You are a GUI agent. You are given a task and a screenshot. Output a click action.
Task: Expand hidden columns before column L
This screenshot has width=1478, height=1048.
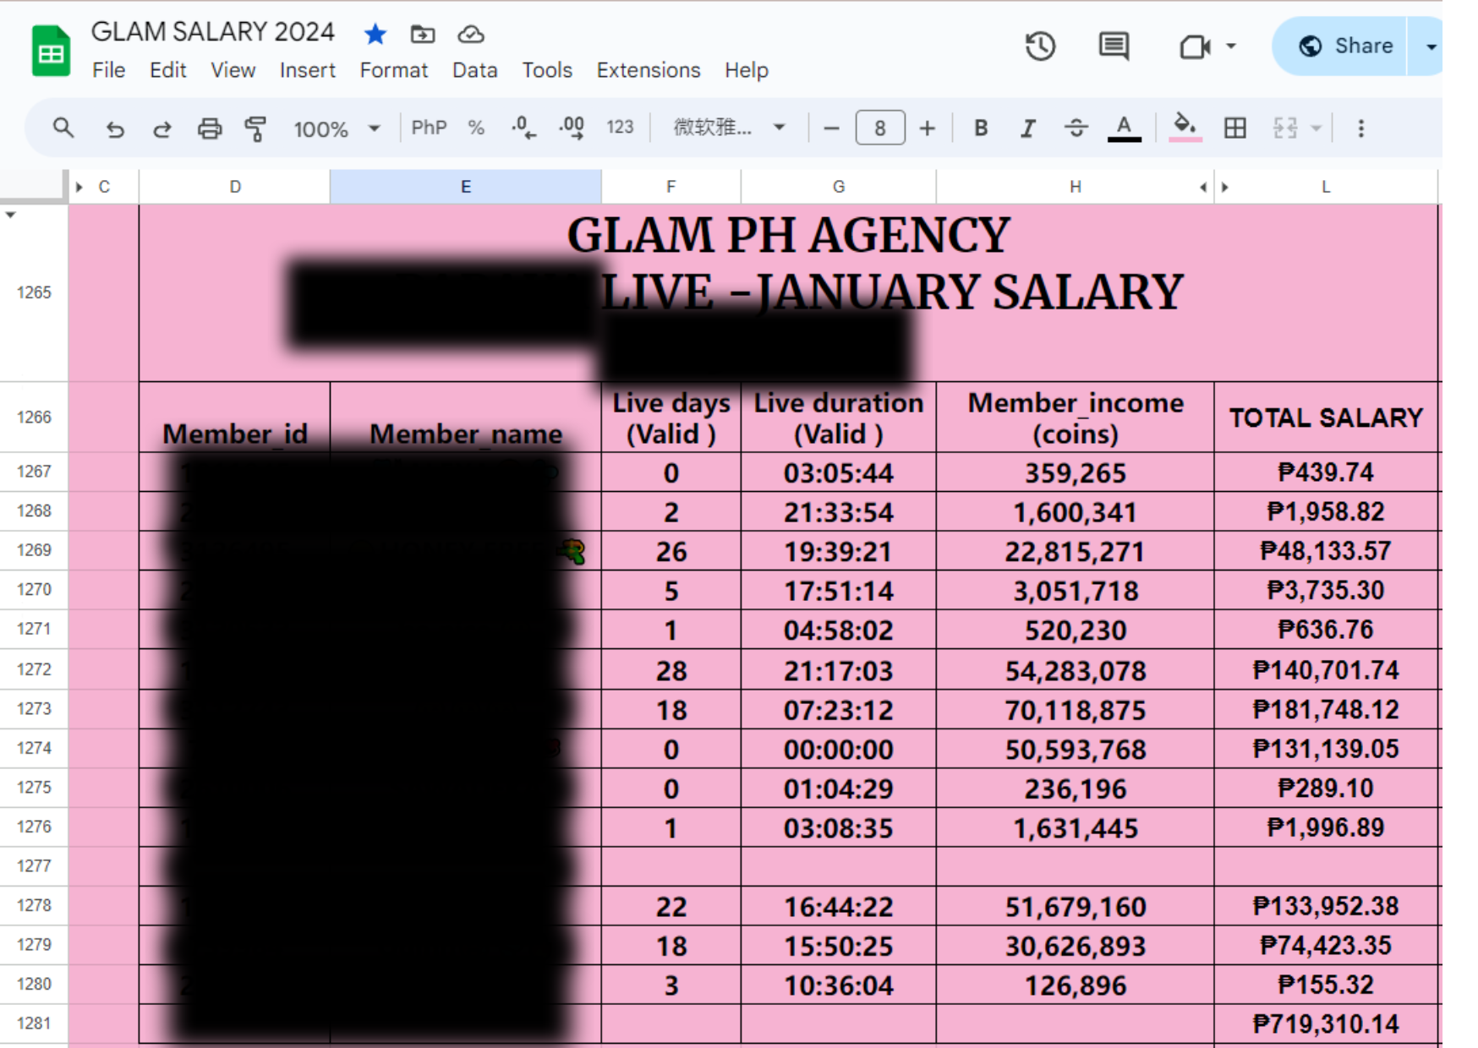1224,187
